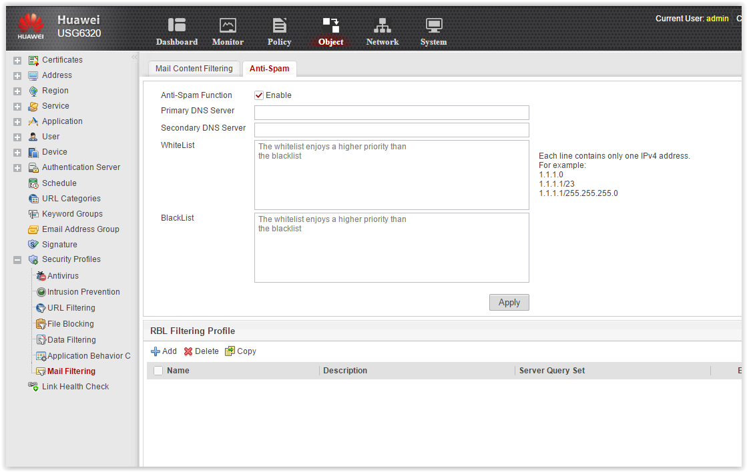Click the Data Filtering icon
The width and height of the screenshot is (747, 472).
(41, 340)
